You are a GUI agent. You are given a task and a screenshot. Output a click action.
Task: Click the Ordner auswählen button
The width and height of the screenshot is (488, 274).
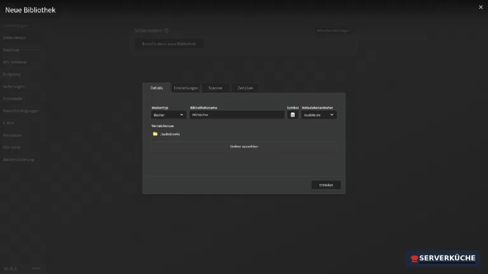pos(244,147)
